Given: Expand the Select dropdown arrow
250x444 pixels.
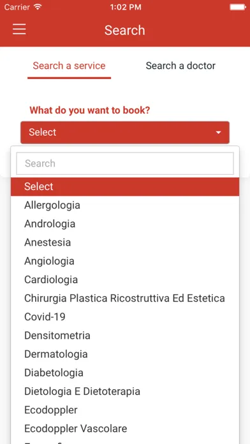Looking at the screenshot, I should 218,132.
